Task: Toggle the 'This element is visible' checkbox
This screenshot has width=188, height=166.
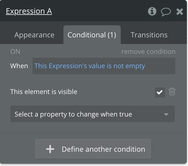Action: pyautogui.click(x=160, y=92)
